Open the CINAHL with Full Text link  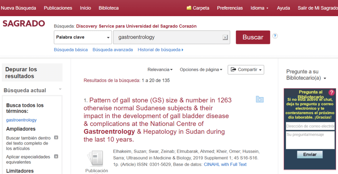click(225, 164)
